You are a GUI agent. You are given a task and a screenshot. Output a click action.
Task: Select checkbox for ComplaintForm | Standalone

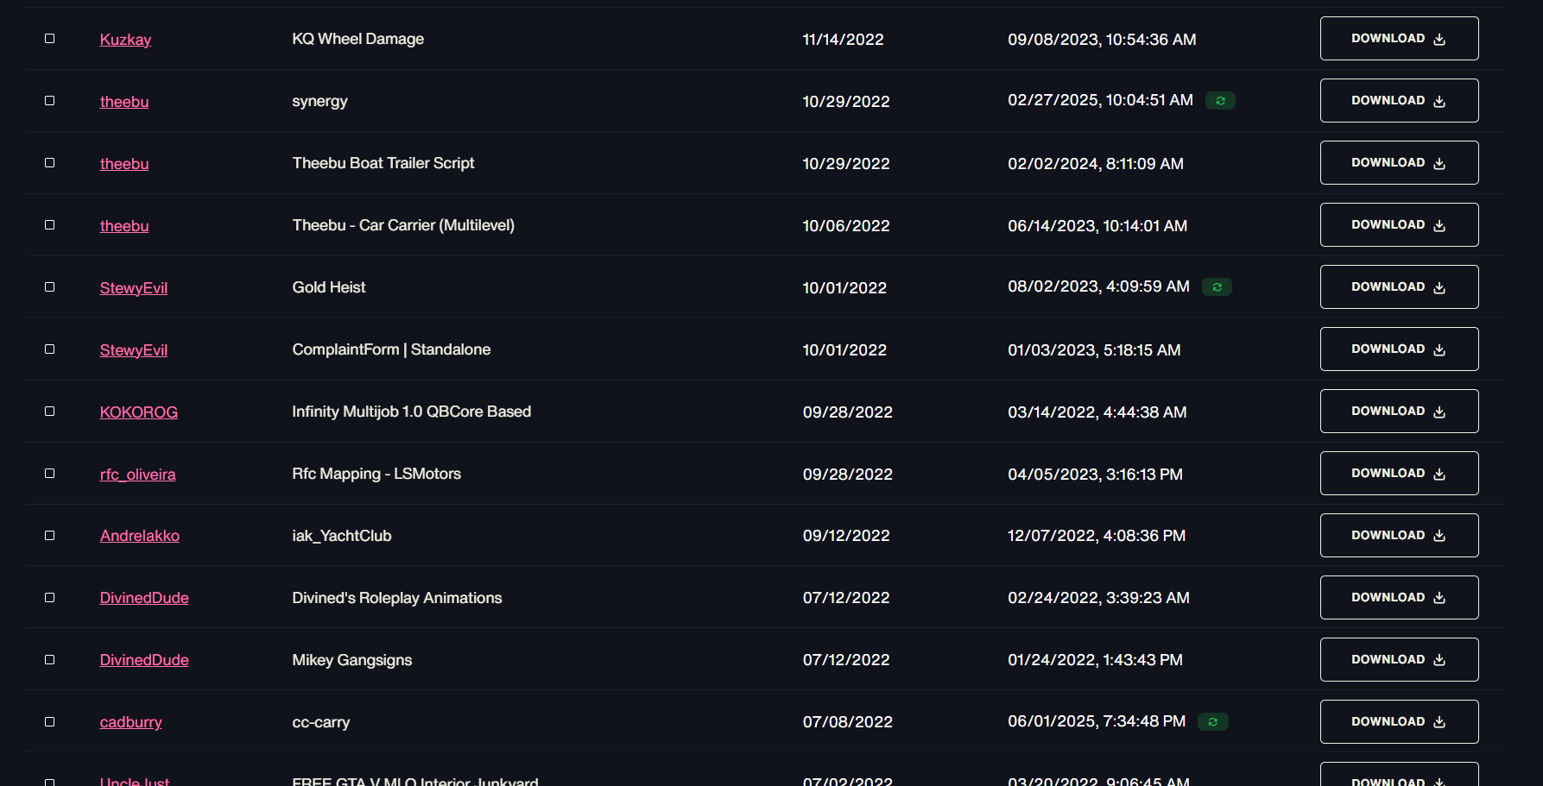click(50, 349)
